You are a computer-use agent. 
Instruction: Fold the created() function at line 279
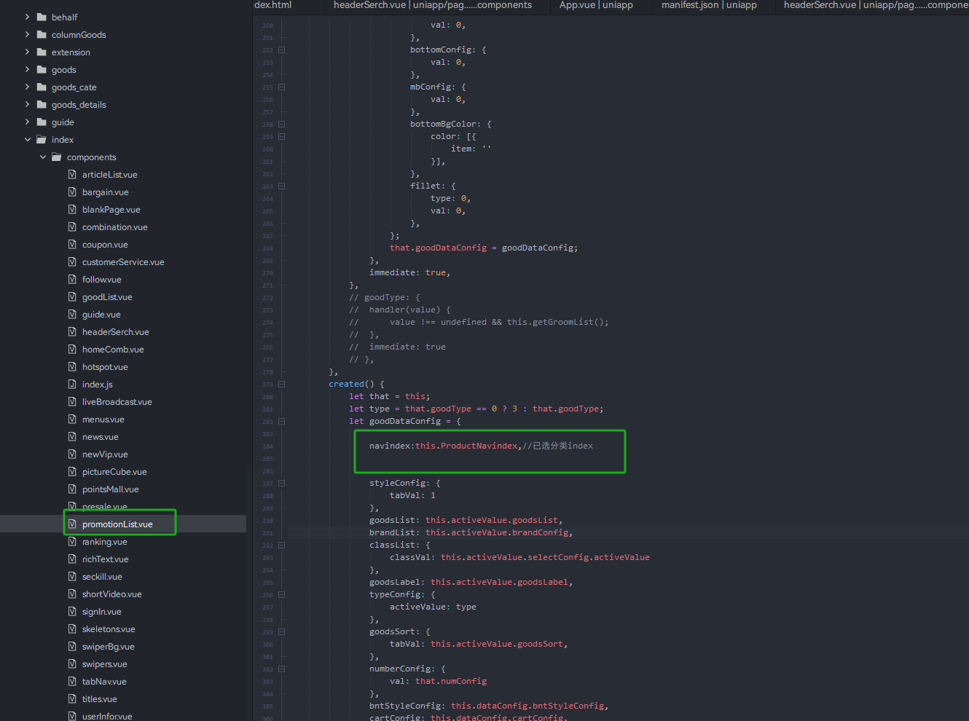(x=282, y=384)
